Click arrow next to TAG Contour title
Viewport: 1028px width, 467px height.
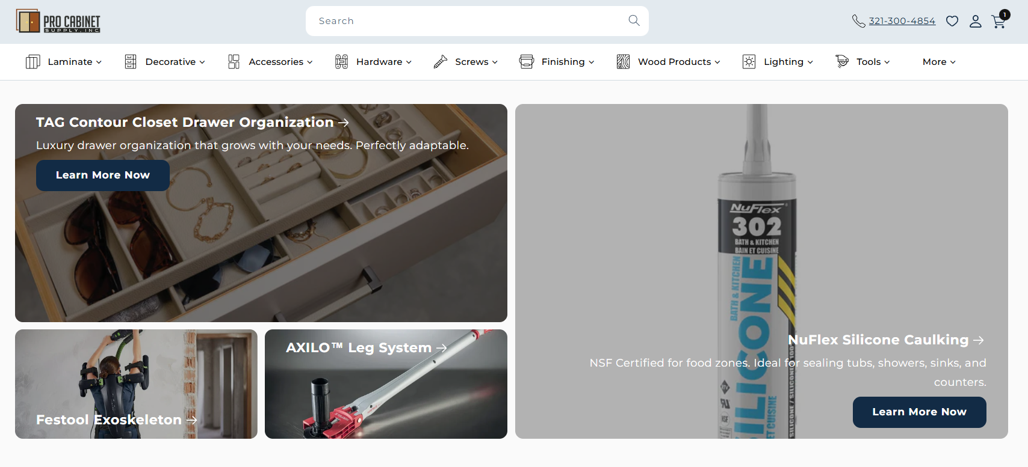coord(344,123)
